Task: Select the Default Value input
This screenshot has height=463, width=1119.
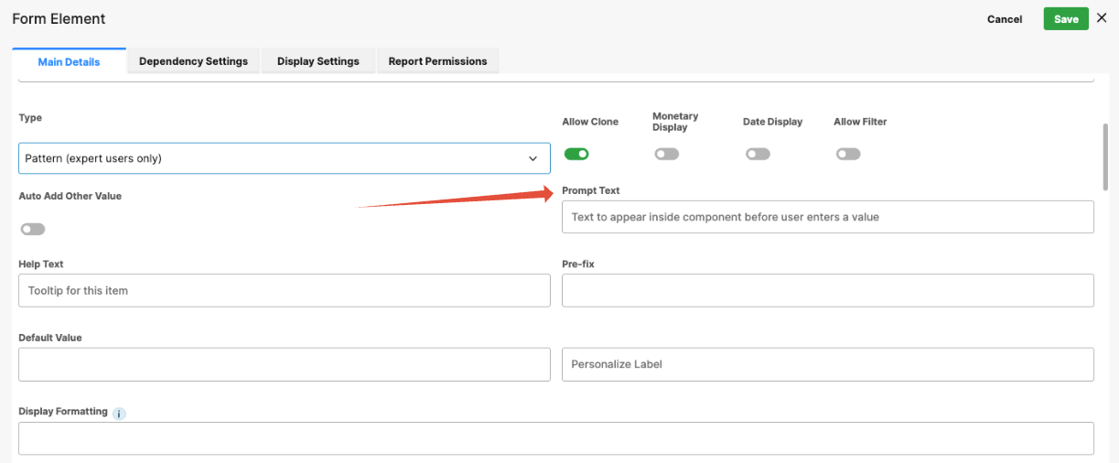Action: (x=285, y=364)
